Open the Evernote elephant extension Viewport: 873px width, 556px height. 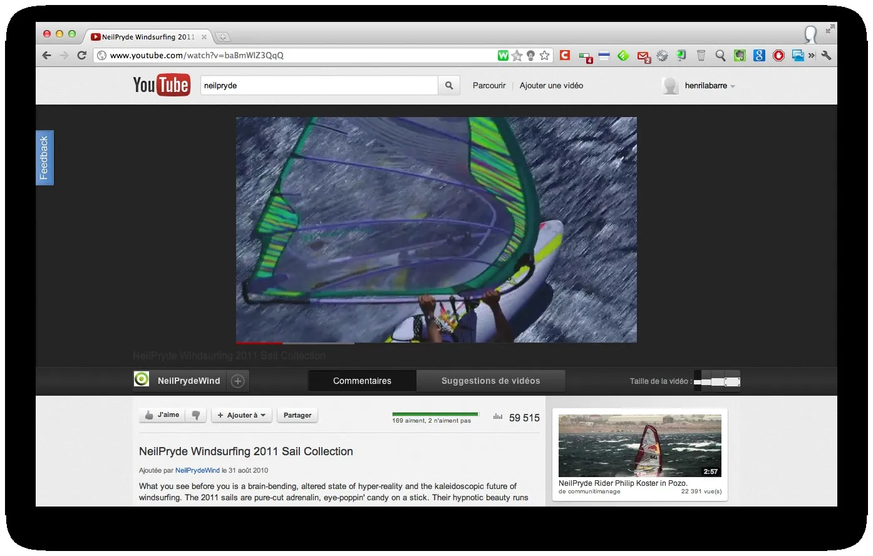pyautogui.click(x=740, y=56)
